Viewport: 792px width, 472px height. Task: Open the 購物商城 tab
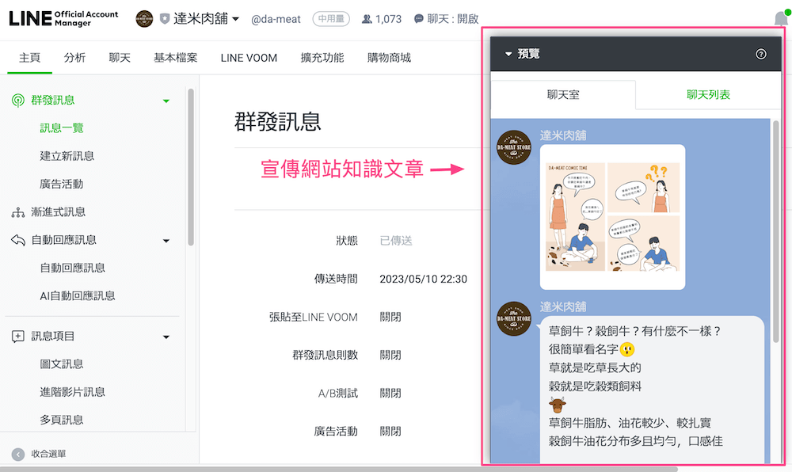389,58
